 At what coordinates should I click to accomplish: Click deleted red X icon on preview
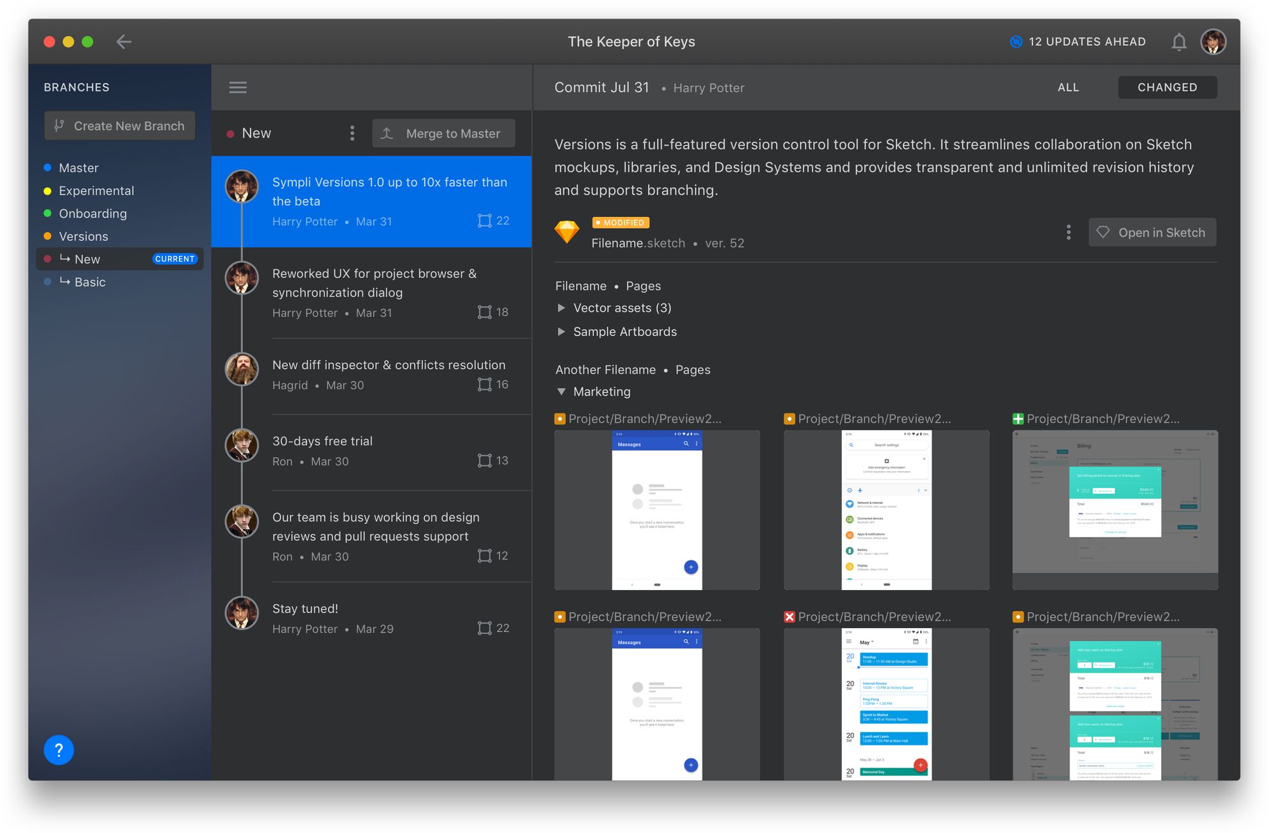(x=789, y=617)
